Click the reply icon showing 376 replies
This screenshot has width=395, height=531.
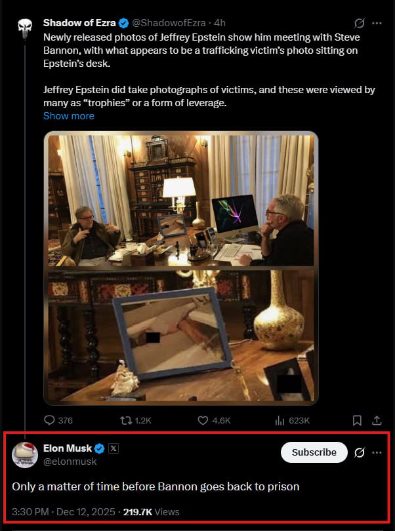coord(51,420)
